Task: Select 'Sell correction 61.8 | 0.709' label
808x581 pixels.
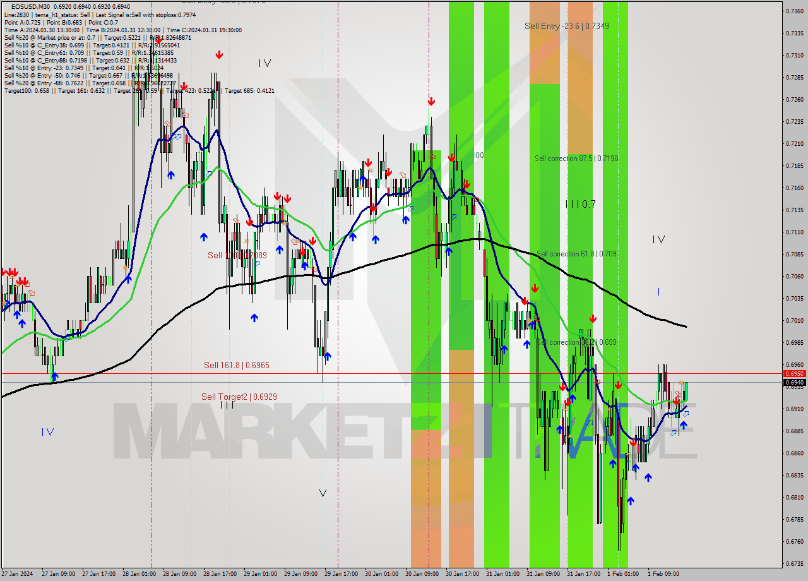Action: (576, 254)
